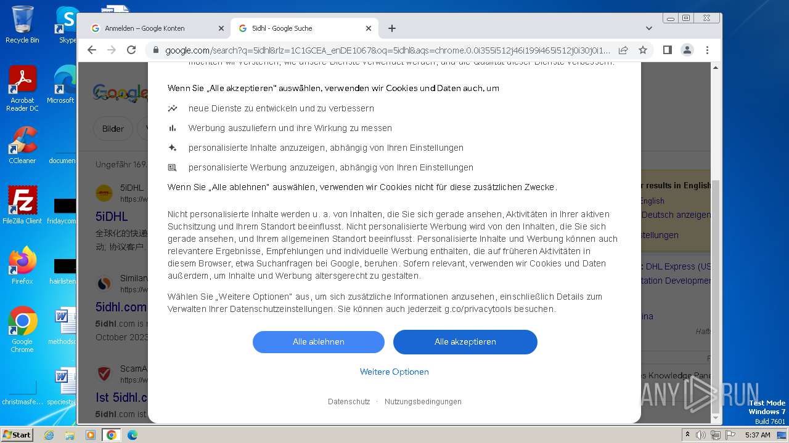
Task: Open Microsoft Edge desktop shortcut
Action: (62, 85)
